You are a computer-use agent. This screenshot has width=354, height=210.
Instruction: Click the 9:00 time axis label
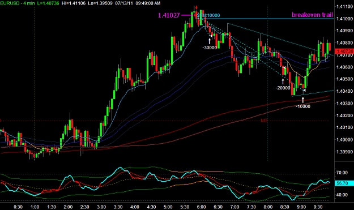coord(301,207)
